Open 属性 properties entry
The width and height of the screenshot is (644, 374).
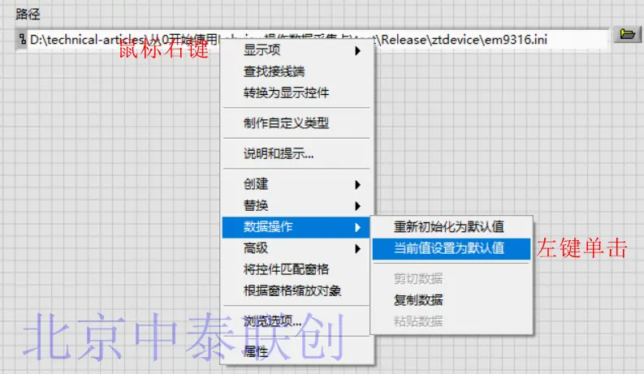pyautogui.click(x=296, y=351)
